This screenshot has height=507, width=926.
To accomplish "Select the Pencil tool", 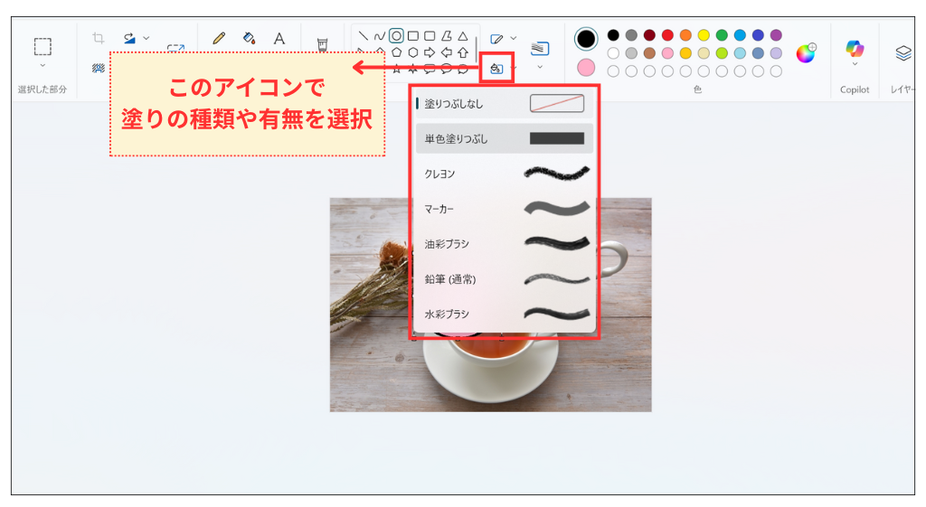I will pyautogui.click(x=218, y=39).
